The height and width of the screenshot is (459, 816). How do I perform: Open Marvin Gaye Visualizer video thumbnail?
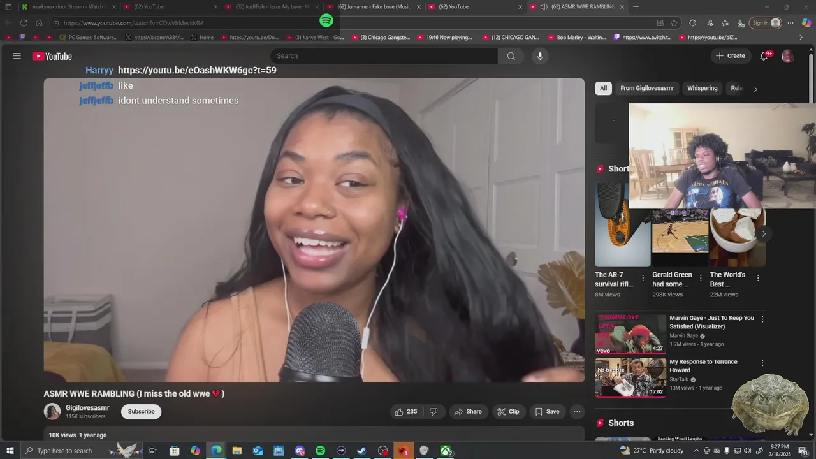(630, 333)
